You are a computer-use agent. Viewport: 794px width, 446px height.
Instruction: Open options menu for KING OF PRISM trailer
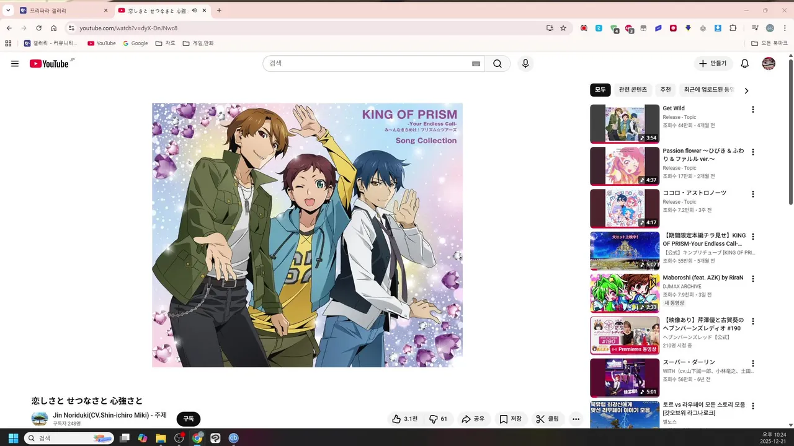point(753,237)
